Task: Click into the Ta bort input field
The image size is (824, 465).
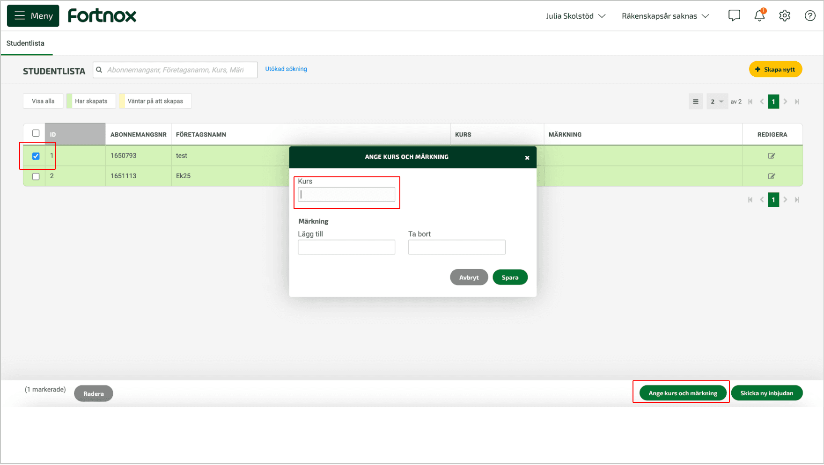Action: (456, 247)
